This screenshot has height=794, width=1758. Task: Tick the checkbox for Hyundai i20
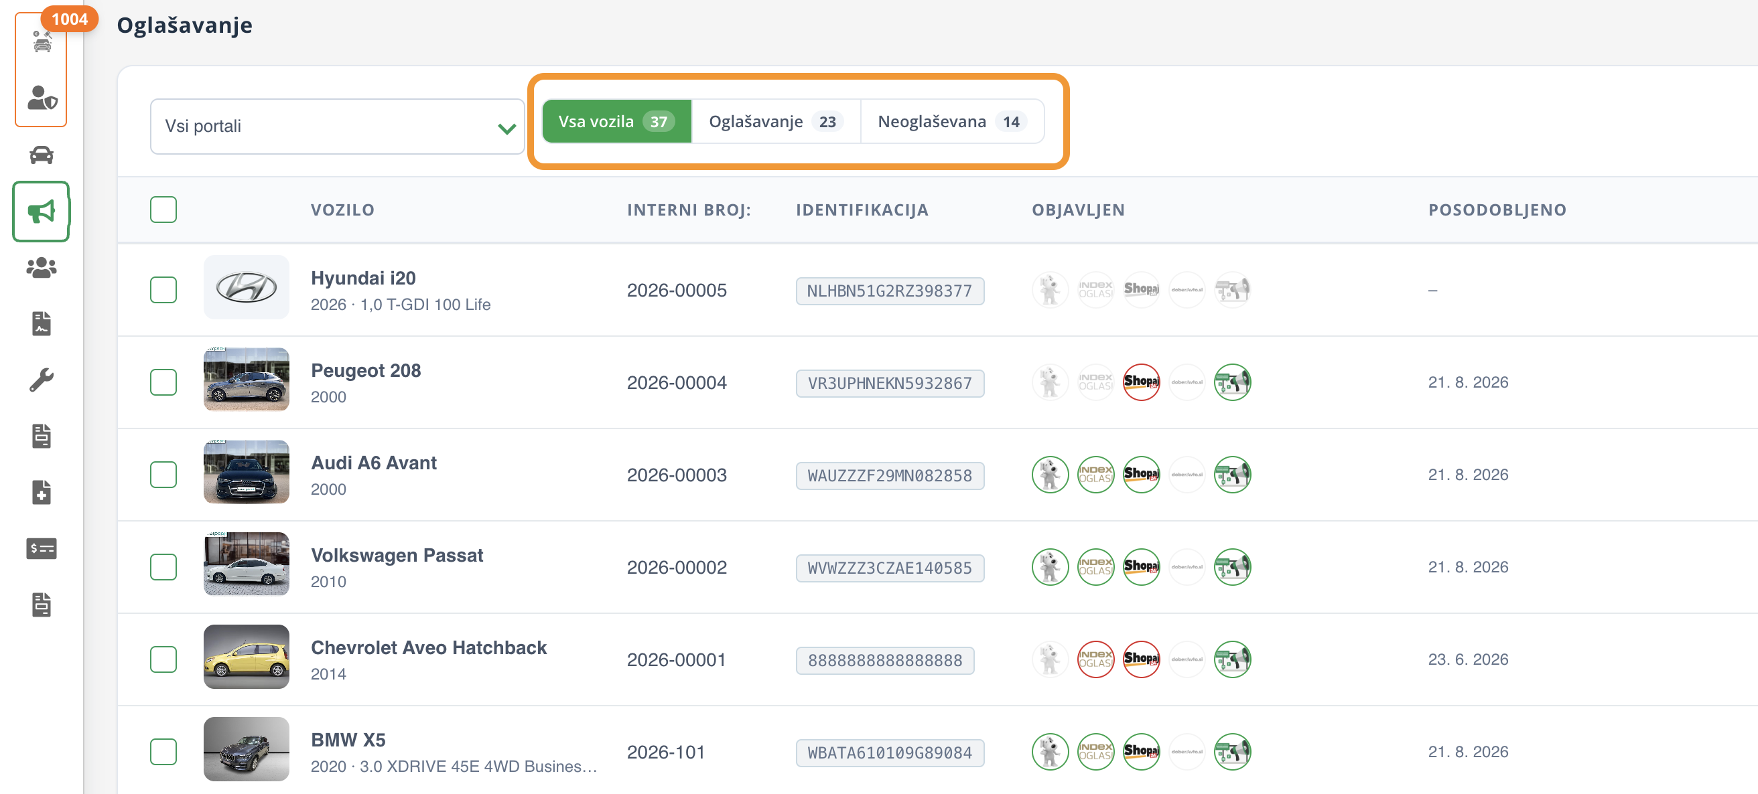pyautogui.click(x=163, y=290)
